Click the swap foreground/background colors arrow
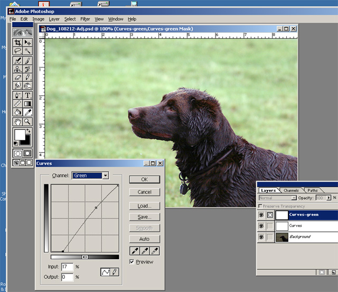This screenshot has width=338, height=292. coord(29,130)
